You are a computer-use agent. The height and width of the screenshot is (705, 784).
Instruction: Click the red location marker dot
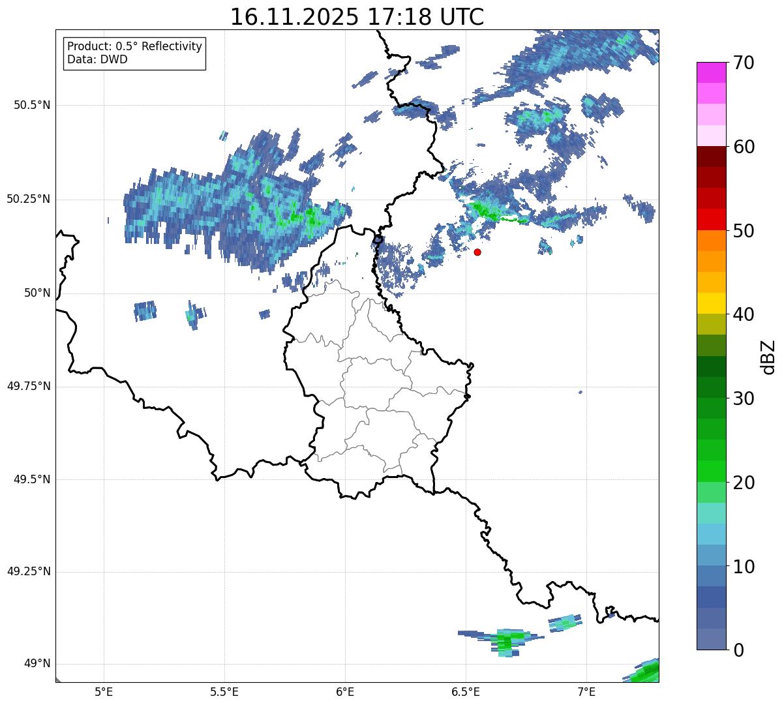477,252
